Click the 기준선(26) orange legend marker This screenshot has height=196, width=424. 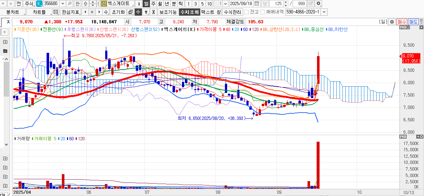click(15, 29)
